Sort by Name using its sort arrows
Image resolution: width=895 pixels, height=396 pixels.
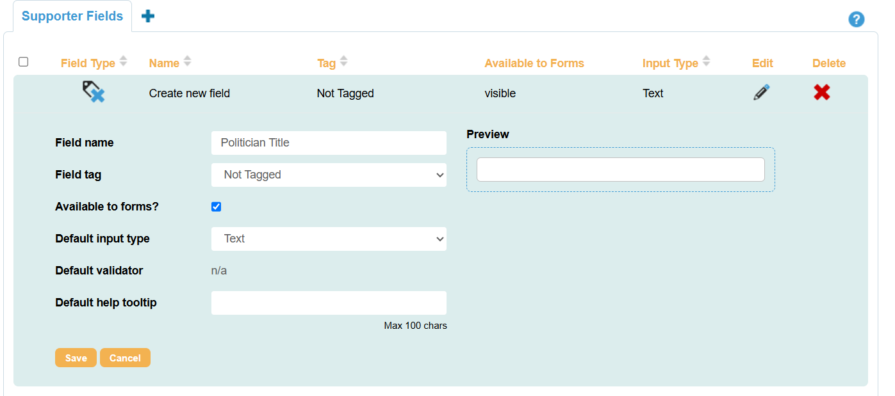[186, 62]
